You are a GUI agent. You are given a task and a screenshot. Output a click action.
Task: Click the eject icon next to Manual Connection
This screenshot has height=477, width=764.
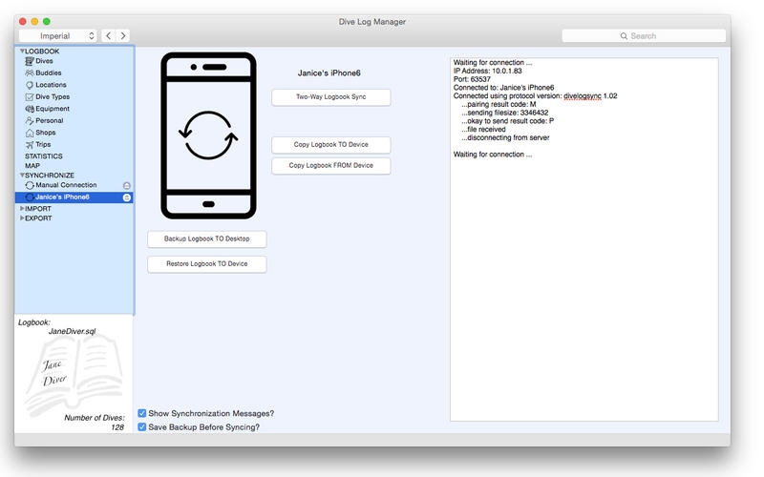pyautogui.click(x=127, y=185)
